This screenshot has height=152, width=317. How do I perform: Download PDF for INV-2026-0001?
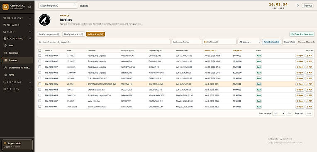click(x=309, y=107)
